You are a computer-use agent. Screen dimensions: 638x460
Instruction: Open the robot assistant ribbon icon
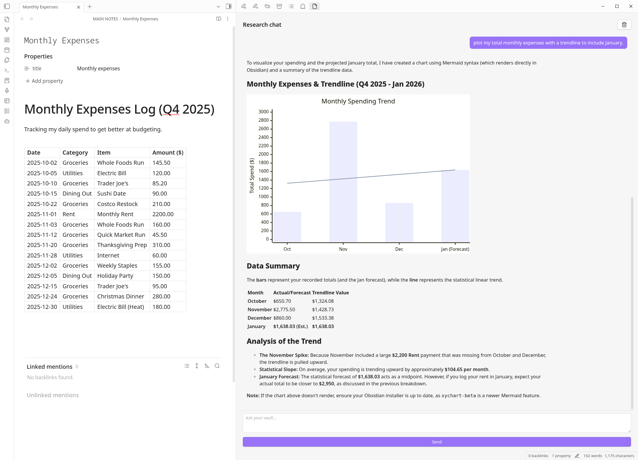click(7, 121)
